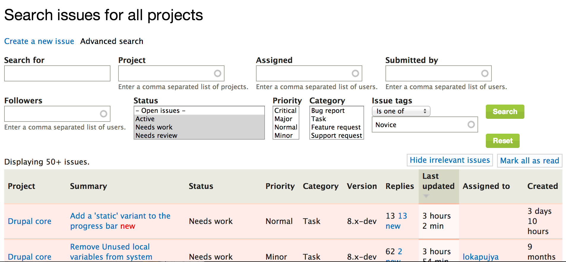Sort table by Status column header
This screenshot has height=262, width=566.
pyautogui.click(x=201, y=186)
